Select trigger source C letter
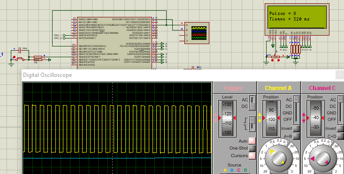This screenshot has width=344, height=174. tap(239, 170)
